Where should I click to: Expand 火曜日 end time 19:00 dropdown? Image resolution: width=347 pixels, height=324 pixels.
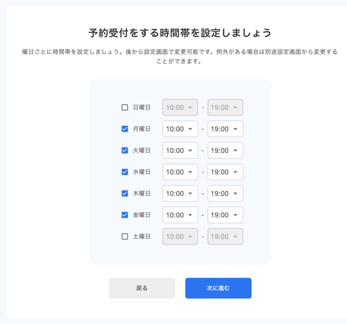[x=225, y=150]
